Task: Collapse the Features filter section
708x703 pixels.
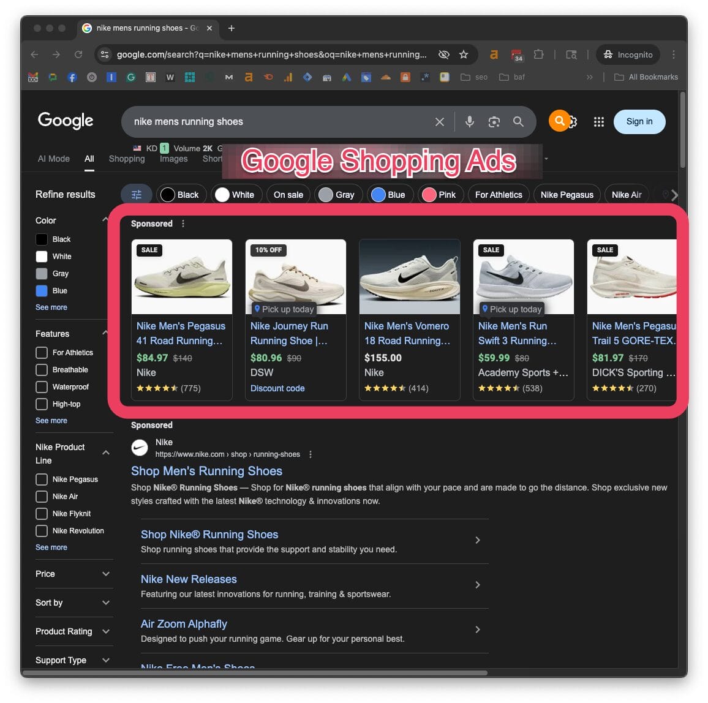Action: 105,333
